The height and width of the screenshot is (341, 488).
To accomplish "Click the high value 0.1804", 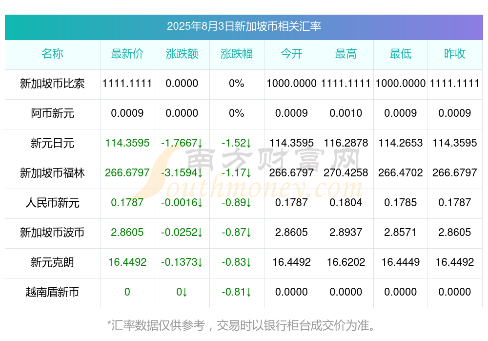I will point(346,203).
